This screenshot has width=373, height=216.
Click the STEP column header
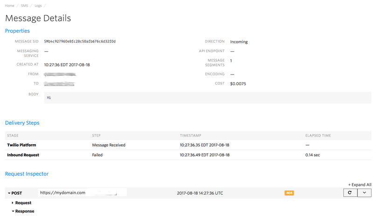click(x=96, y=135)
